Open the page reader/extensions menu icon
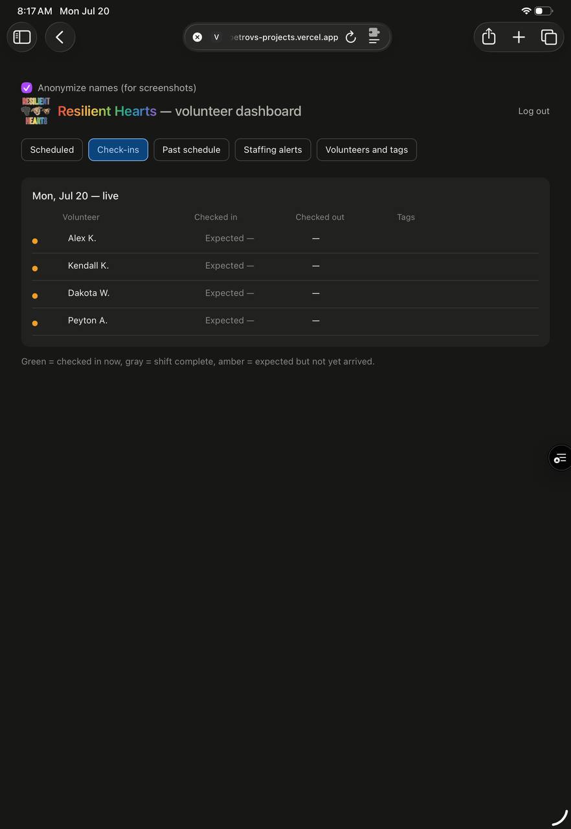571x829 pixels. pos(374,36)
